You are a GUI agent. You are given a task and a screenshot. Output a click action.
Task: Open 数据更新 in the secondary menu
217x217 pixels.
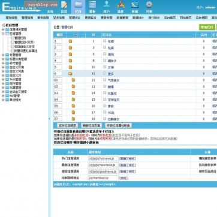click(x=122, y=17)
